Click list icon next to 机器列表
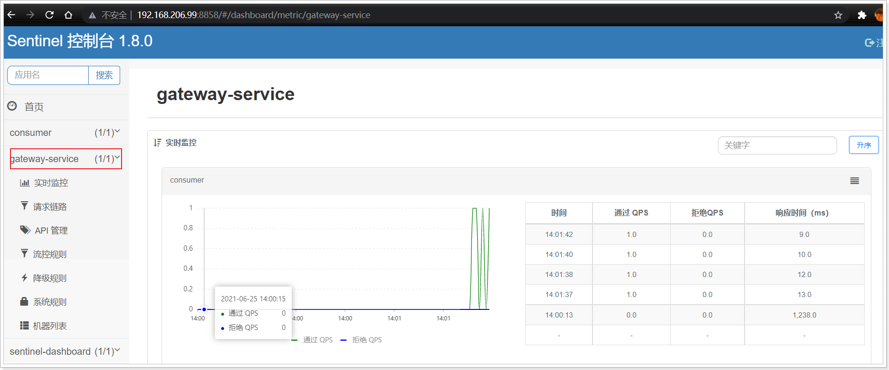 click(x=24, y=325)
